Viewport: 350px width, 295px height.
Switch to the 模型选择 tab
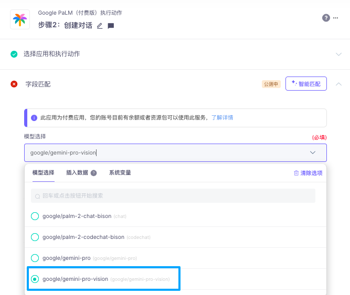pyautogui.click(x=44, y=173)
